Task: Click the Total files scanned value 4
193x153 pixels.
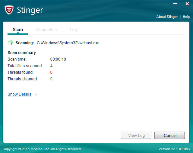Action: click(x=51, y=66)
